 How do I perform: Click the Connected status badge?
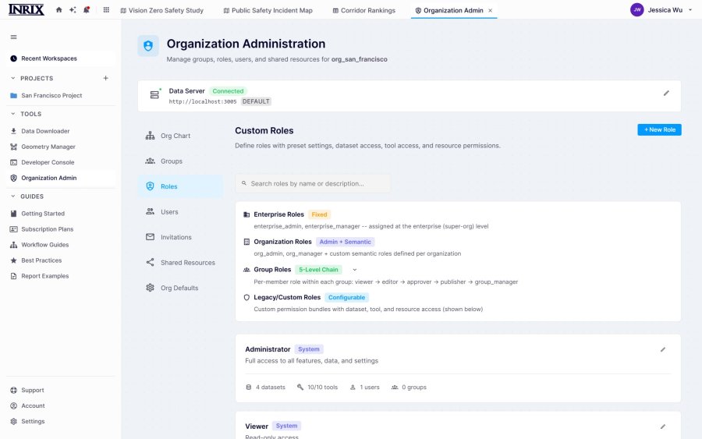[228, 91]
